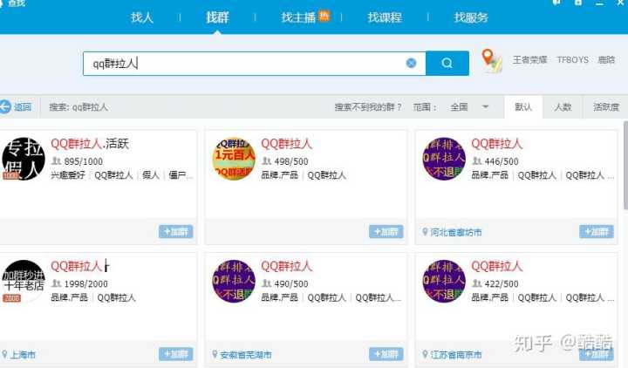Open the nearby location map pin icon
Viewport: 628px width, 368px height.
(491, 60)
